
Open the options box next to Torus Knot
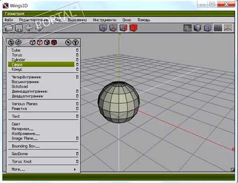(x=77, y=161)
